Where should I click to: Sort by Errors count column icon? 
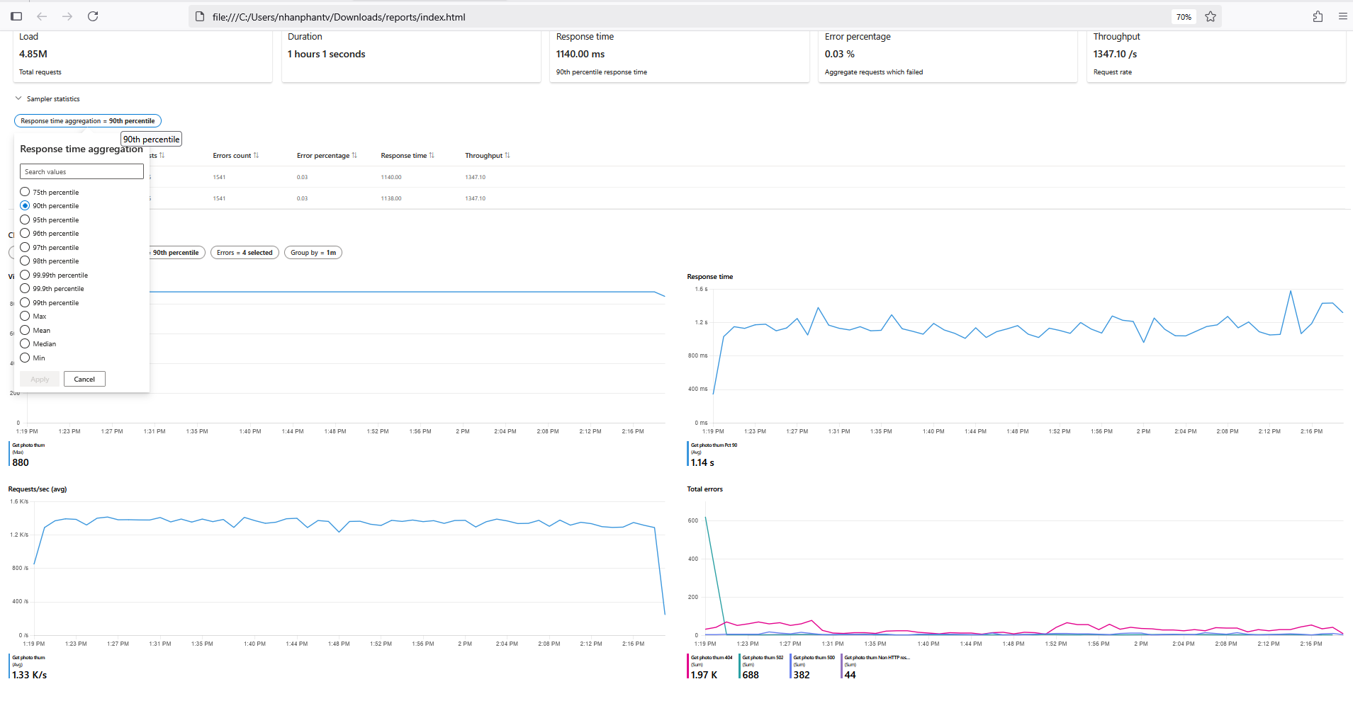(x=256, y=156)
